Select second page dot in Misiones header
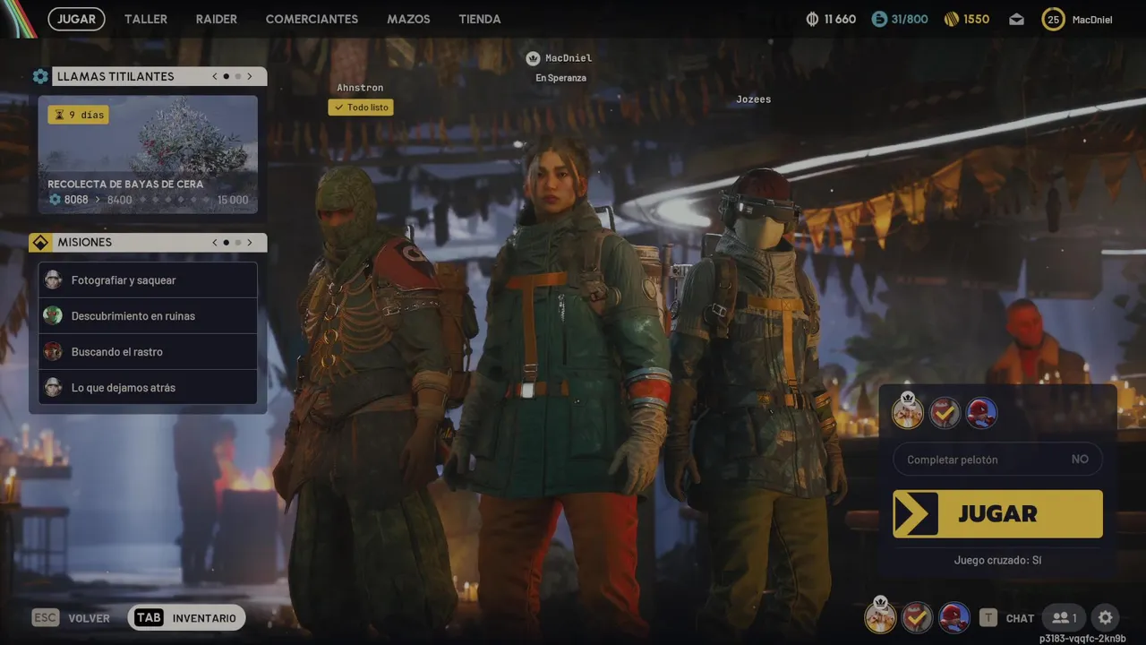This screenshot has height=645, width=1146. (238, 243)
